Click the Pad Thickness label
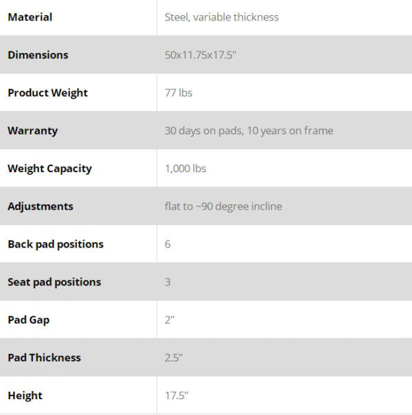 (44, 357)
